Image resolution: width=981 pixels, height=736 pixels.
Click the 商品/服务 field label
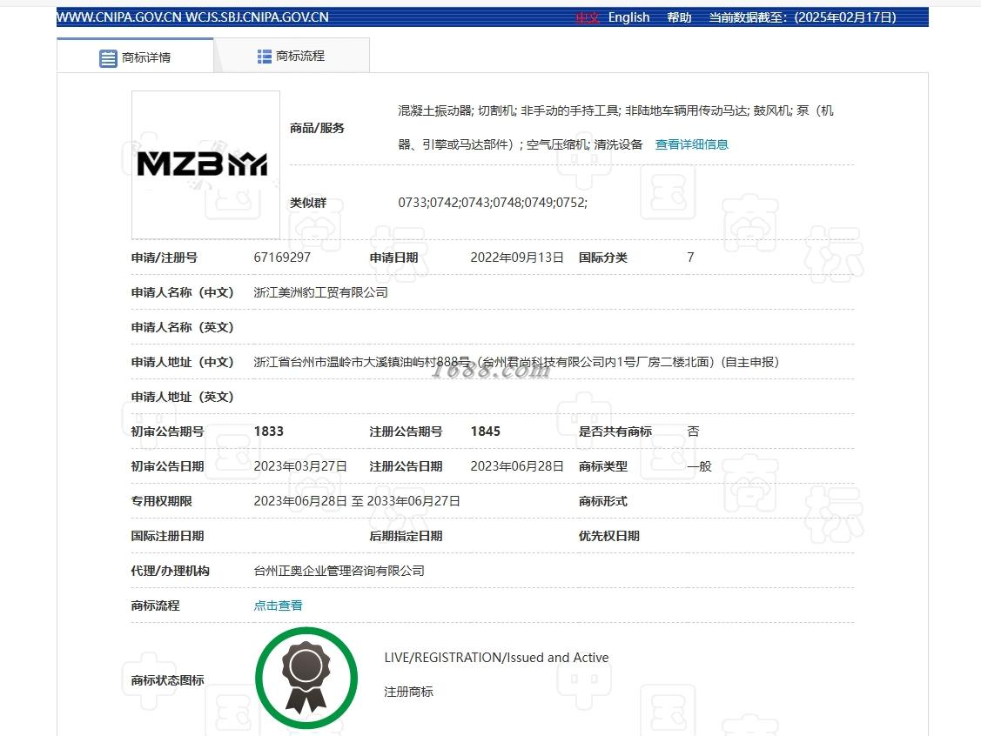317,128
